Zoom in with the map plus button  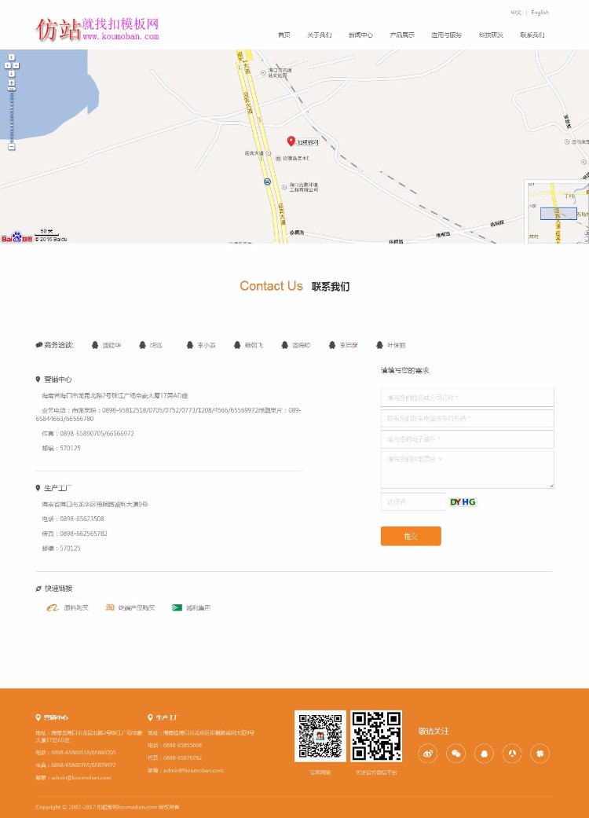tap(12, 83)
